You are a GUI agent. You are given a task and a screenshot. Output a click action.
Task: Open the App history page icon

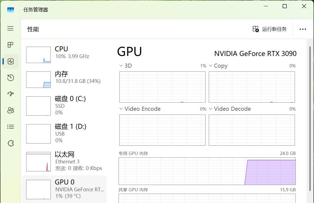pyautogui.click(x=10, y=78)
